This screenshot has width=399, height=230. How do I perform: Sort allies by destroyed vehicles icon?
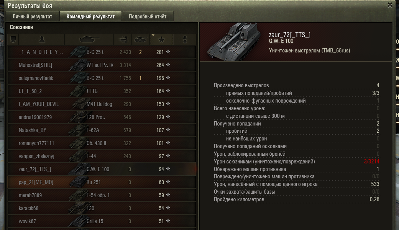140,39
